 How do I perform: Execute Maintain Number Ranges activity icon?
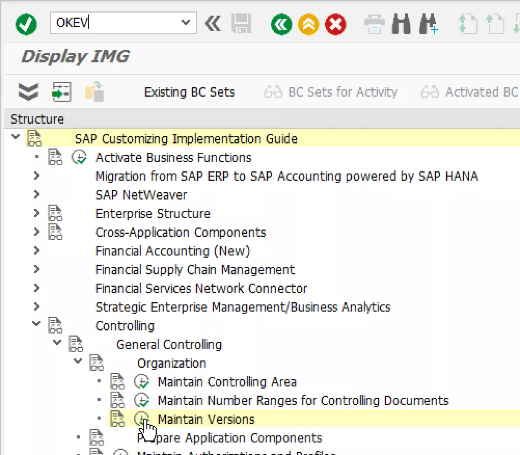pos(142,400)
